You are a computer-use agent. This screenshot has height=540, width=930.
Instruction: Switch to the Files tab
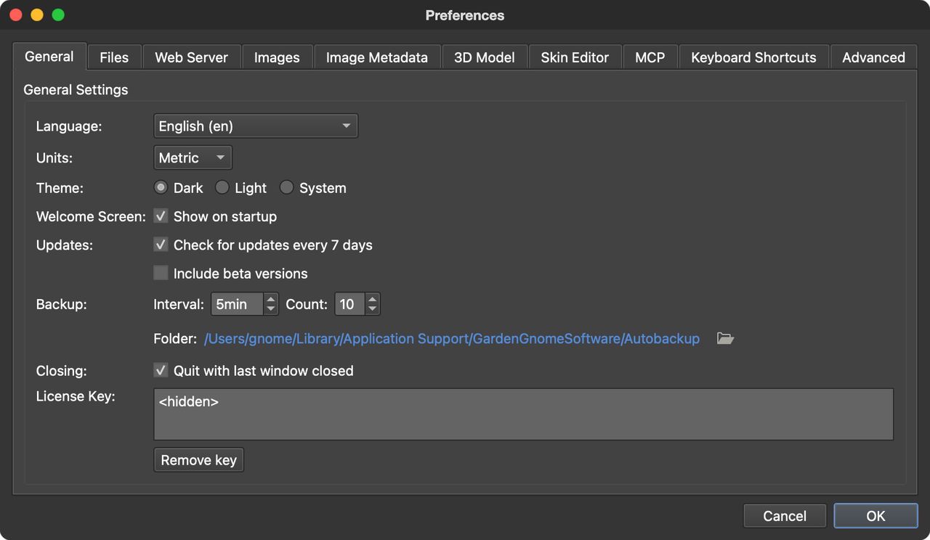tap(114, 57)
